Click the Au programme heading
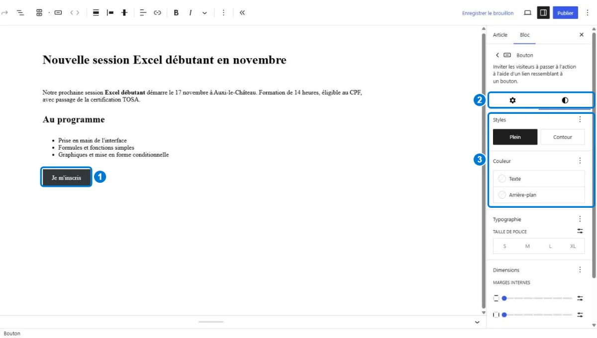The width and height of the screenshot is (597, 338). tap(74, 120)
